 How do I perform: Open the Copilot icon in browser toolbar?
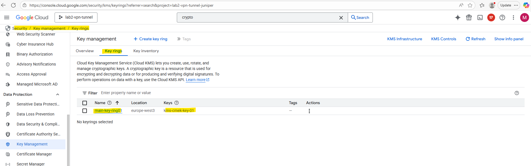526,5
